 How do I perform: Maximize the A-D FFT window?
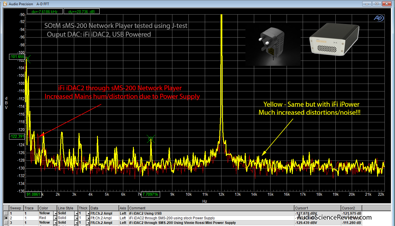[x=377, y=3]
